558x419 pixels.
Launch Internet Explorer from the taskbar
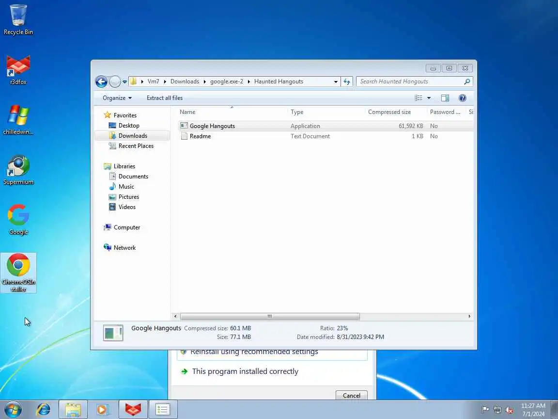pos(44,409)
